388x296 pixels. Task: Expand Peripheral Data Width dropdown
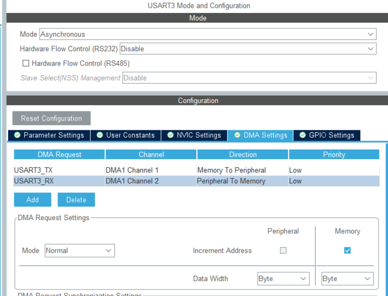click(283, 279)
